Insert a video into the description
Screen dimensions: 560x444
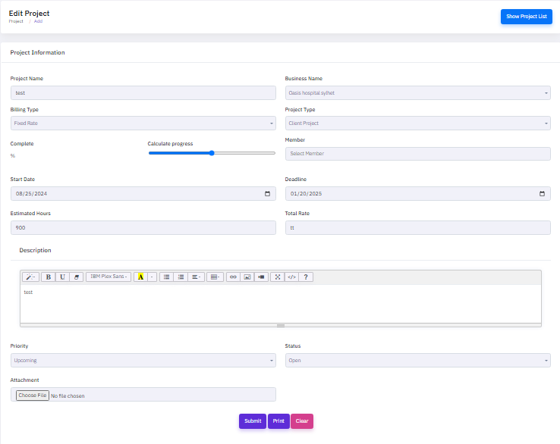pyautogui.click(x=261, y=277)
